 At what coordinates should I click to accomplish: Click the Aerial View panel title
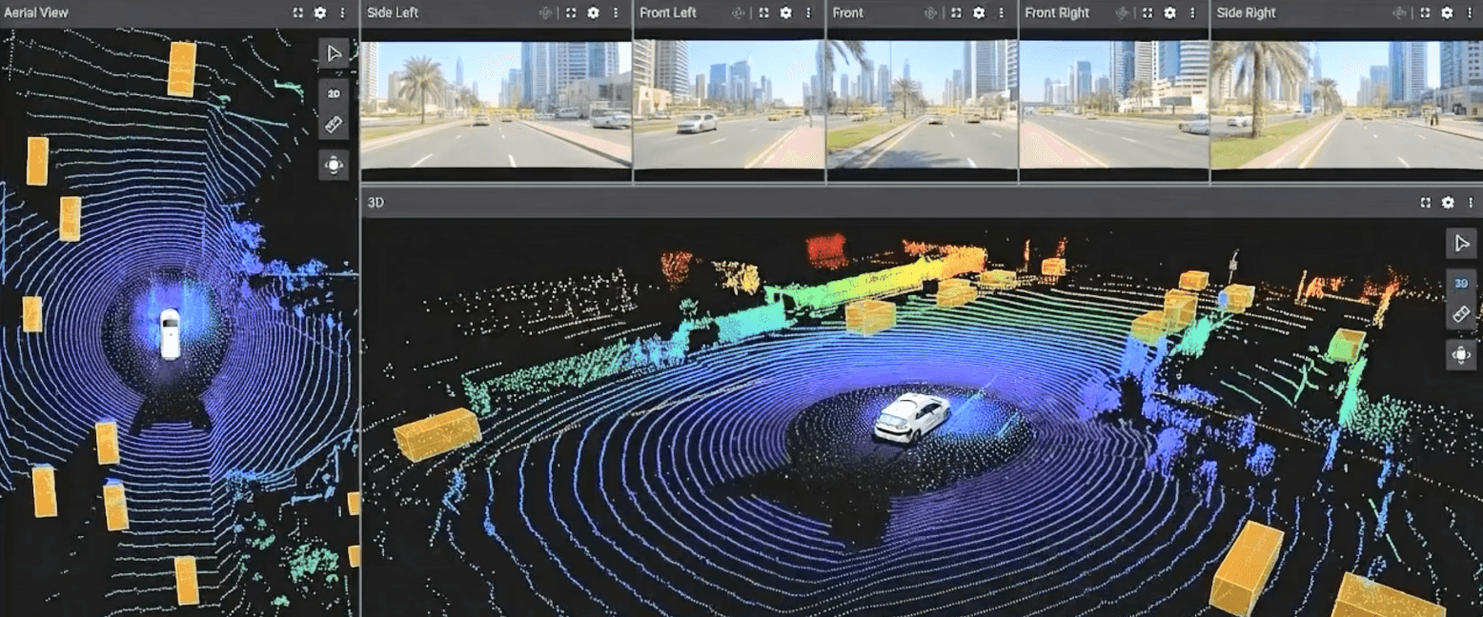pos(36,13)
